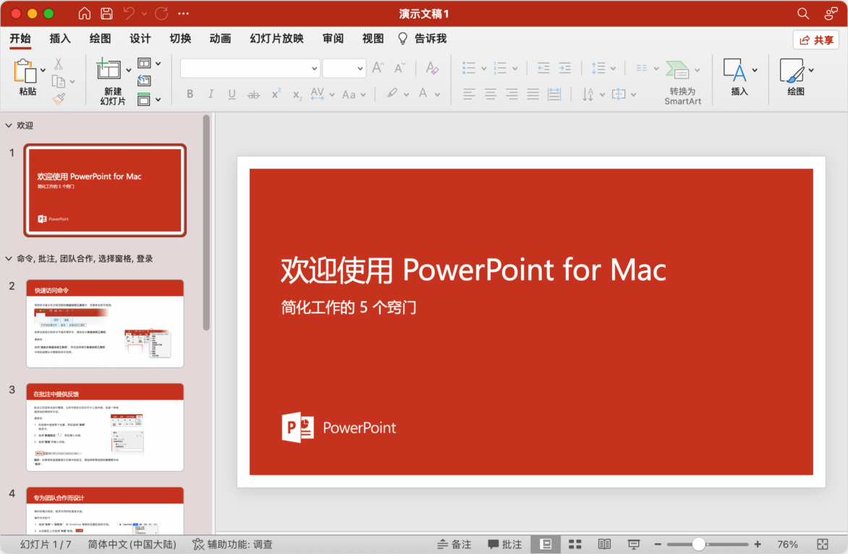Click the Format Painter brush icon

click(x=59, y=99)
